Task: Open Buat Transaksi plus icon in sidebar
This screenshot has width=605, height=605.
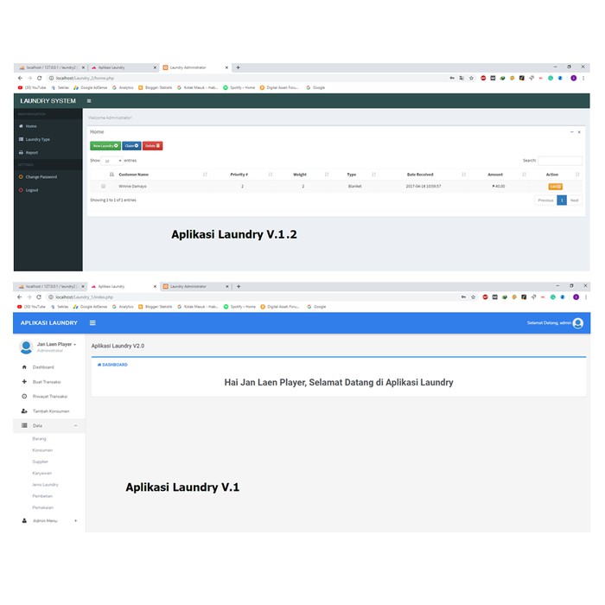Action: (24, 381)
